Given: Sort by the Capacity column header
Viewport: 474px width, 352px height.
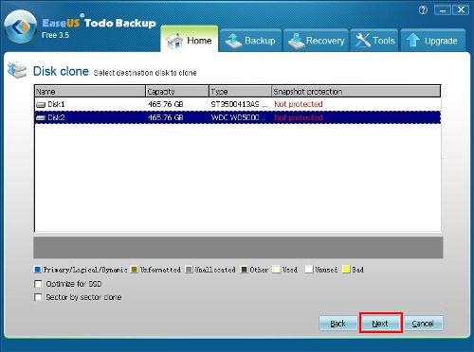Looking at the screenshot, I should [x=177, y=92].
